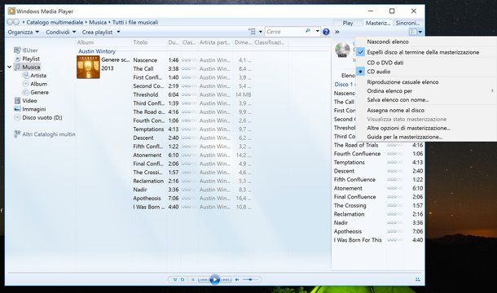Sort by the Album column header
497x293 pixels.
pos(86,42)
